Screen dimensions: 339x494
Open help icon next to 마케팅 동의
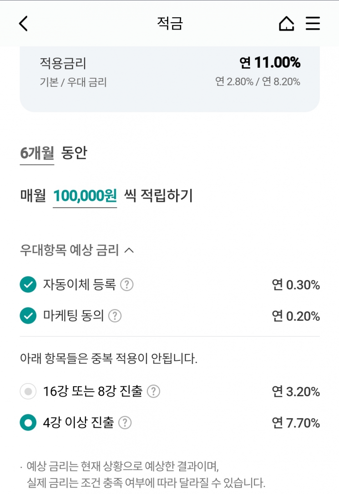pos(115,316)
